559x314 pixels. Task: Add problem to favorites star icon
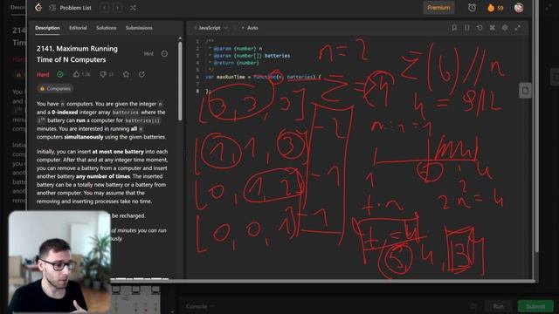click(126, 74)
